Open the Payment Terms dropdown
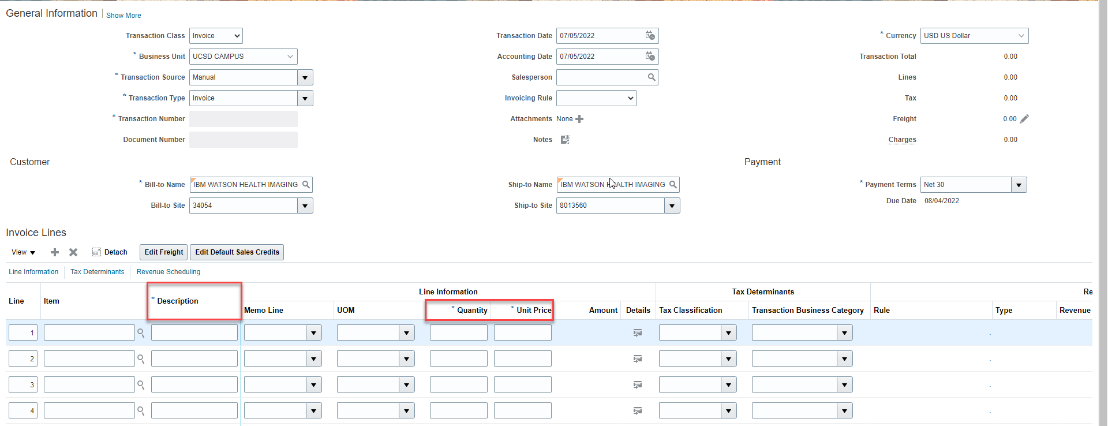The image size is (1108, 426). 1019,185
